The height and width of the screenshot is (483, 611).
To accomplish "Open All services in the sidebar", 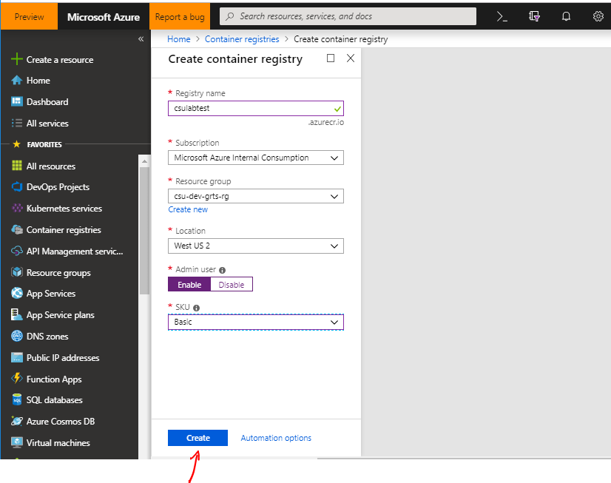I will coord(47,124).
